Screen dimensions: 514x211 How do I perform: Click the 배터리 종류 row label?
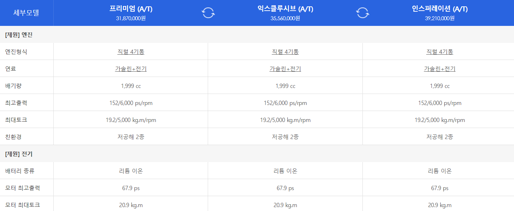click(20, 171)
